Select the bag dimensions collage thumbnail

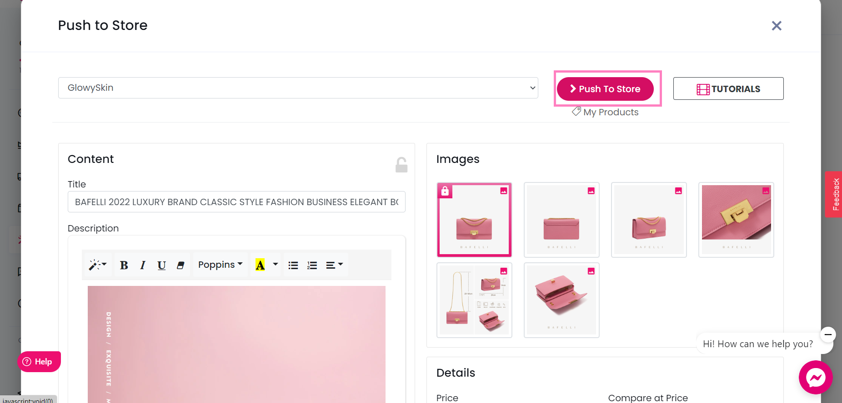(474, 300)
